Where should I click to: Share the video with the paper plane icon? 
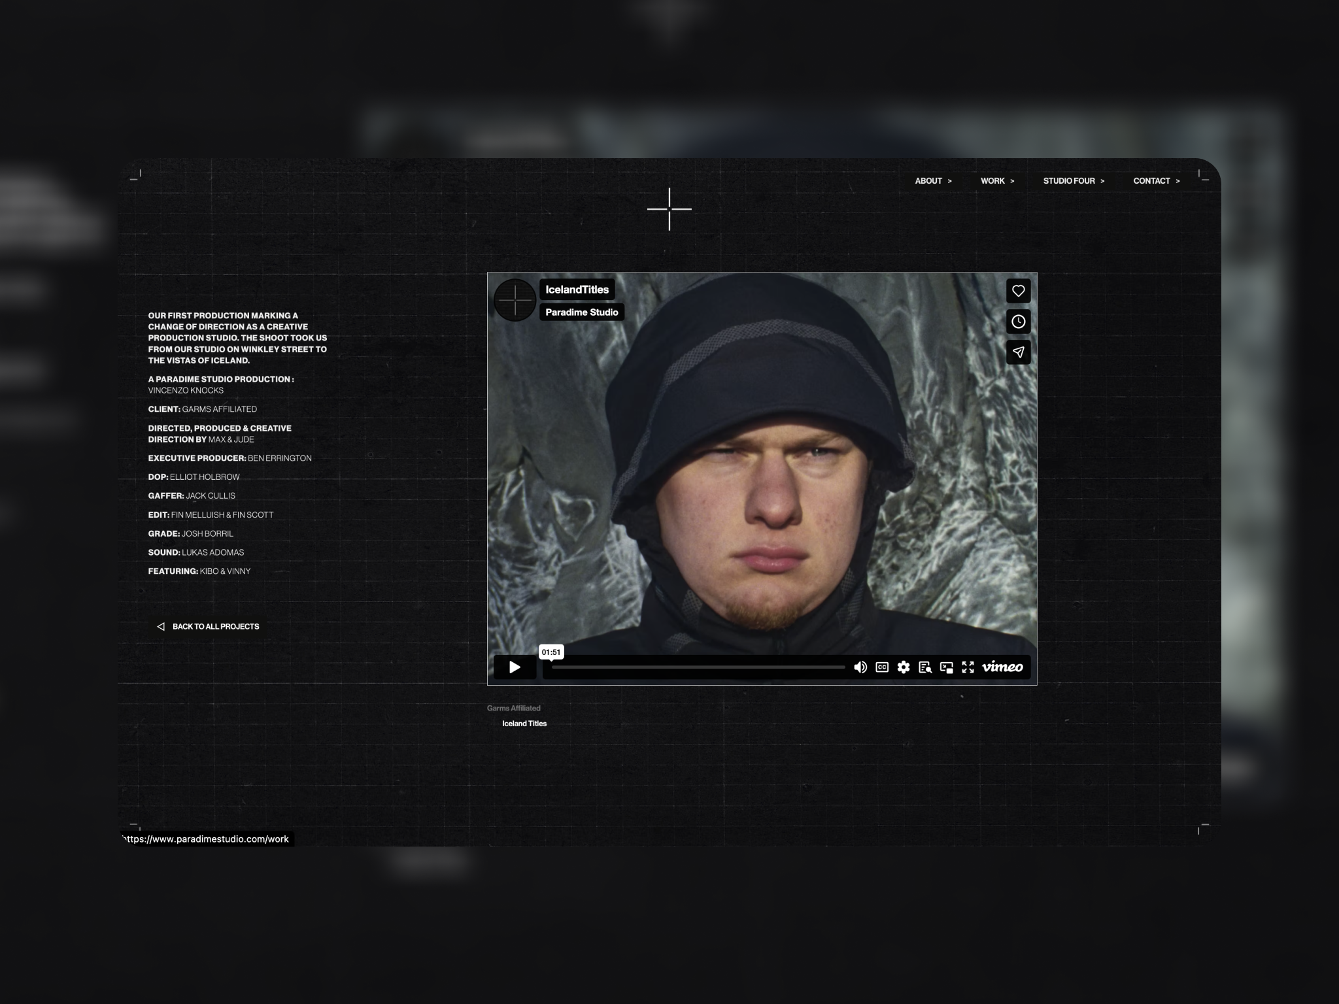pyautogui.click(x=1018, y=352)
